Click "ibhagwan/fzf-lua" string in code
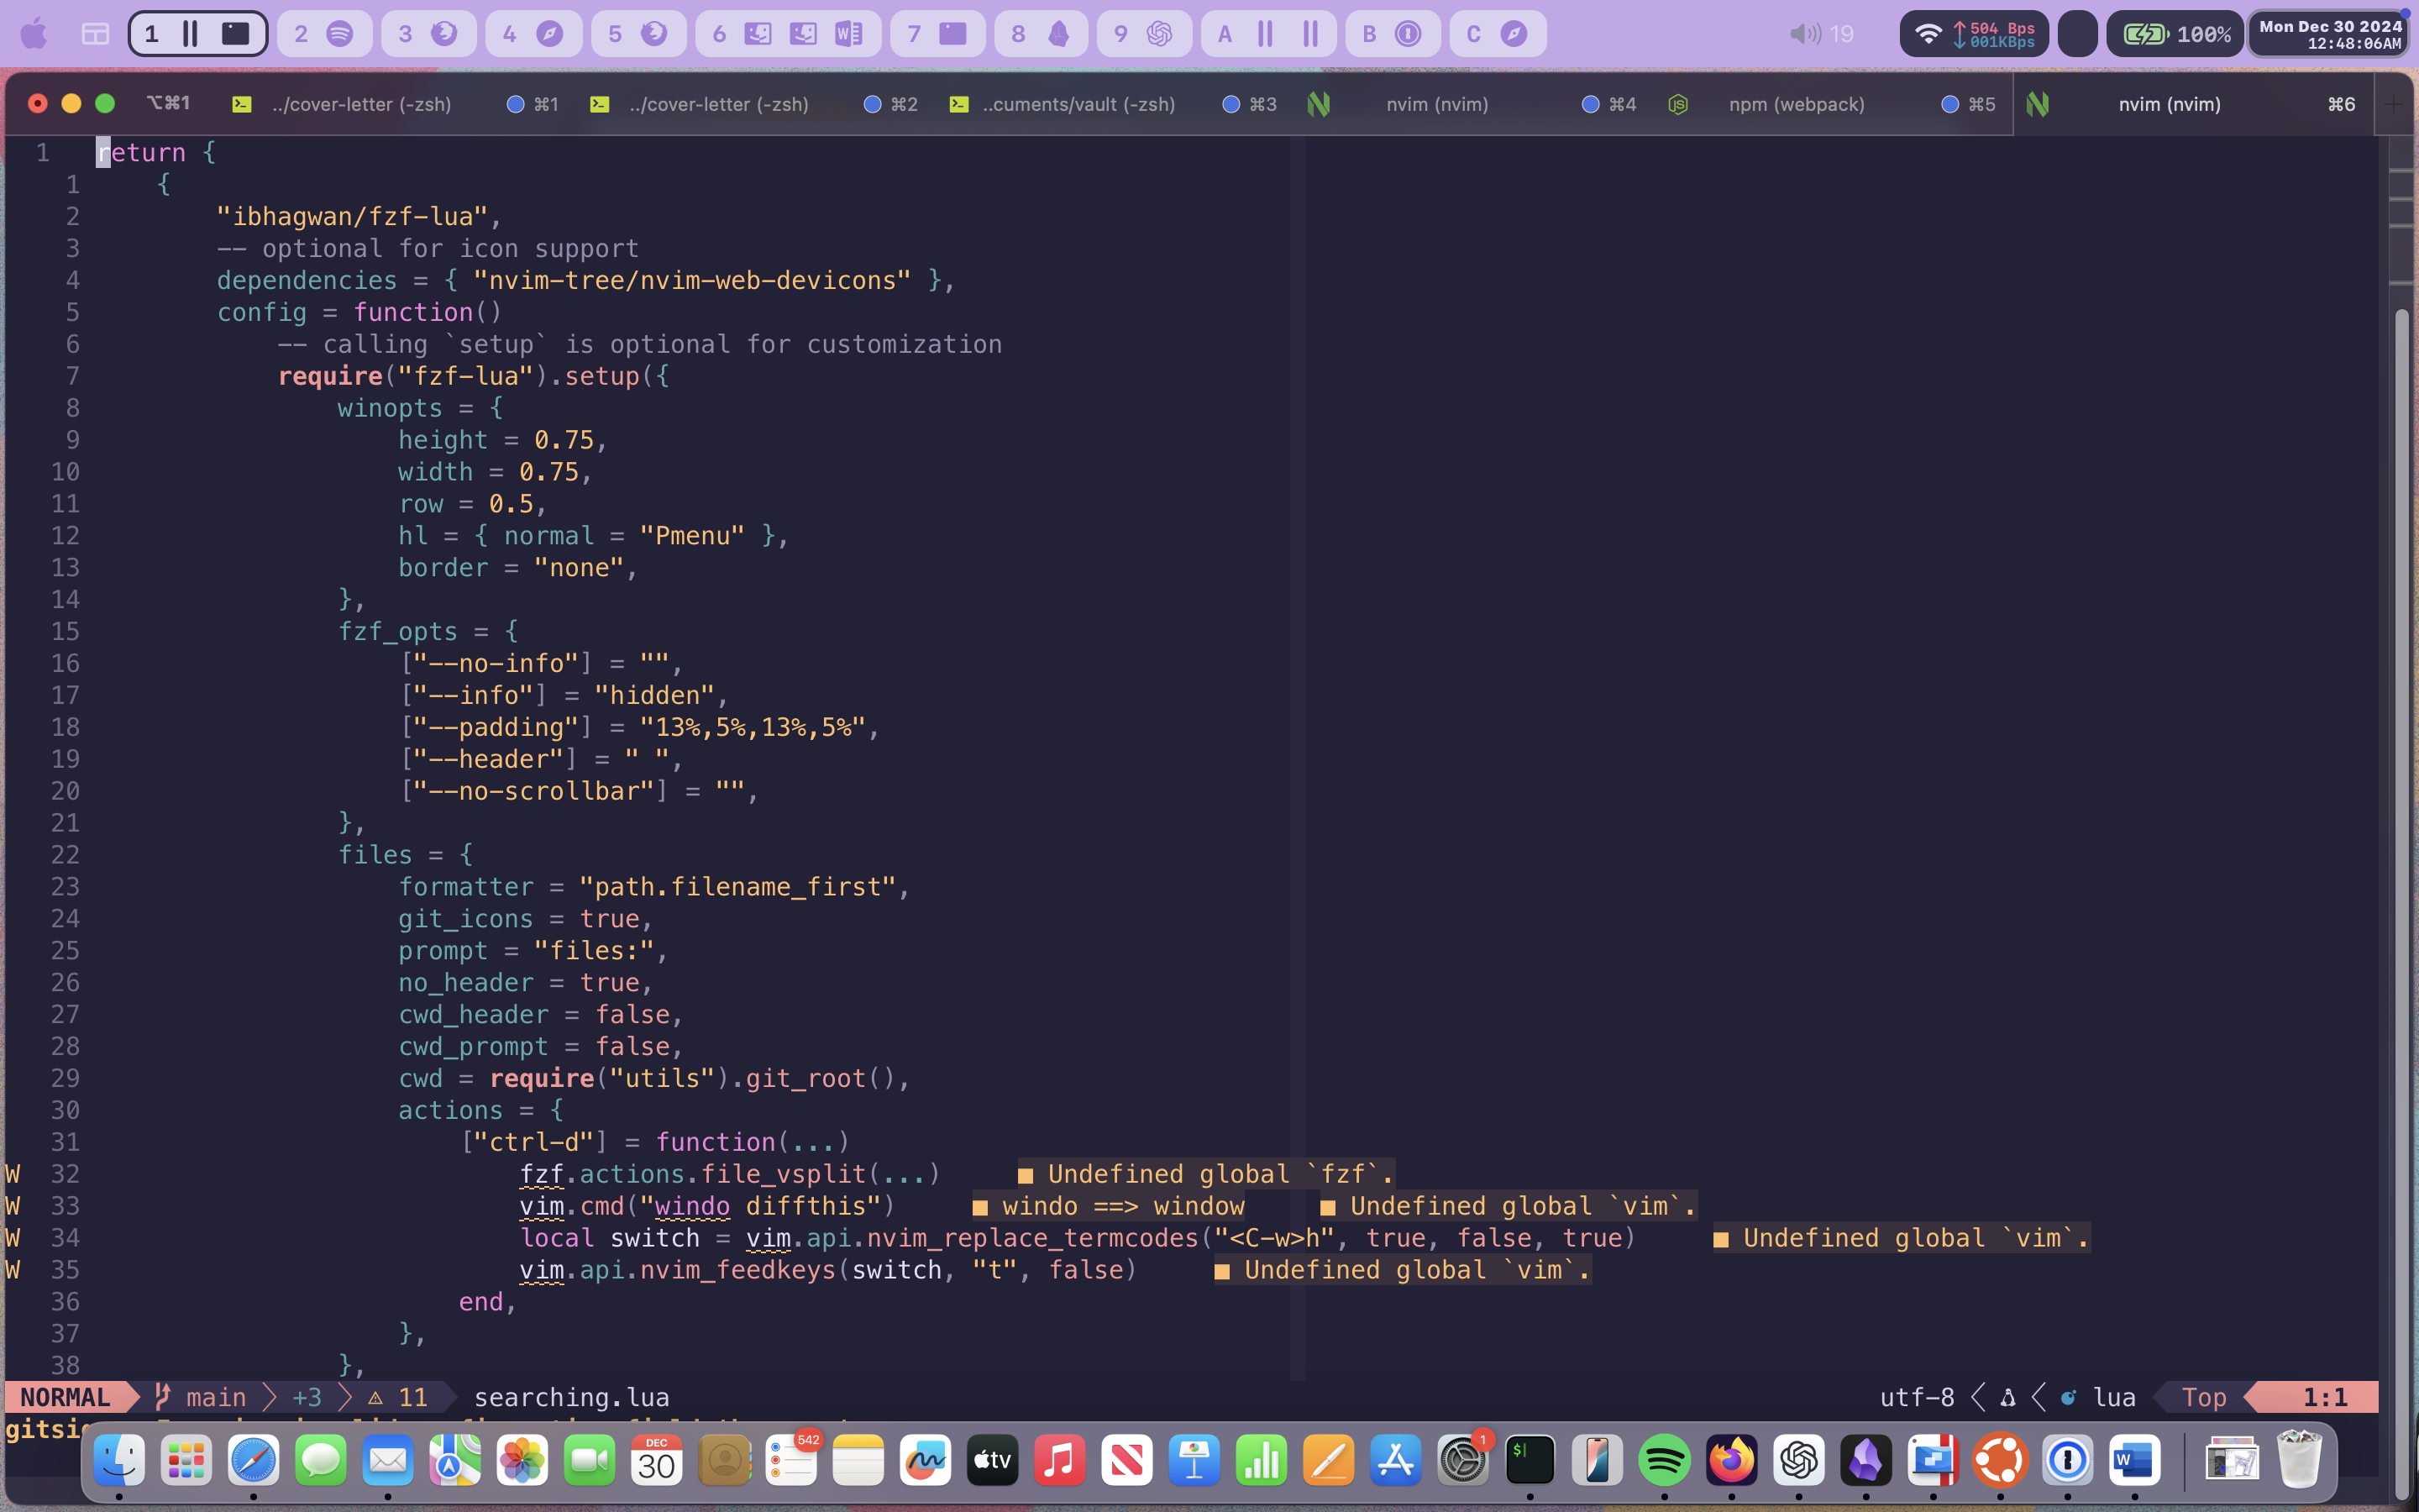 [x=353, y=217]
